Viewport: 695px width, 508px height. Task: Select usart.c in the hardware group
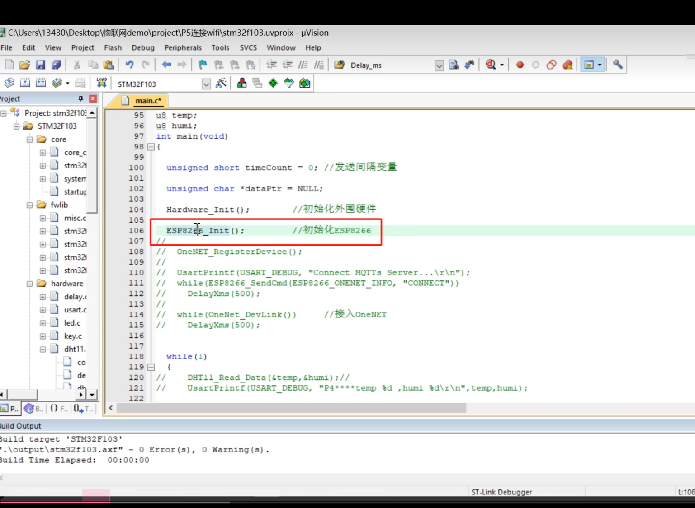click(75, 310)
